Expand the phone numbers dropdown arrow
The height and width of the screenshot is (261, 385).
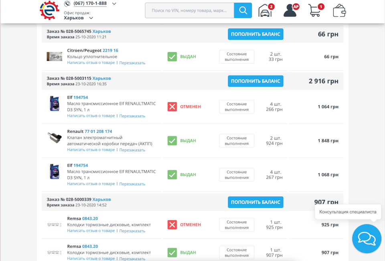114,4
